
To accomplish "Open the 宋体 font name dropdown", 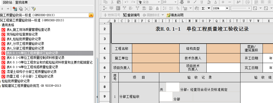I will pos(150,2).
